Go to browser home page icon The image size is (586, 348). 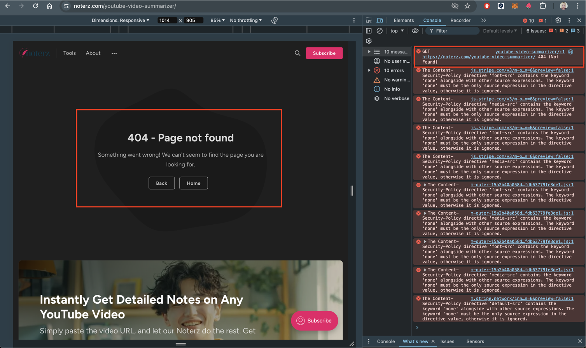(x=49, y=6)
